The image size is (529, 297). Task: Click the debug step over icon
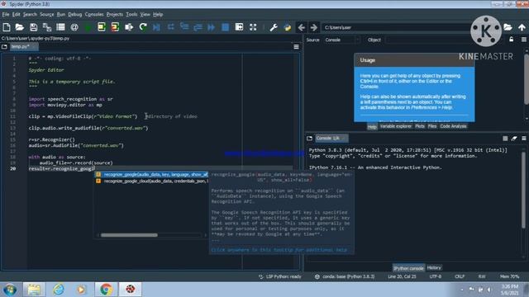pos(171,27)
